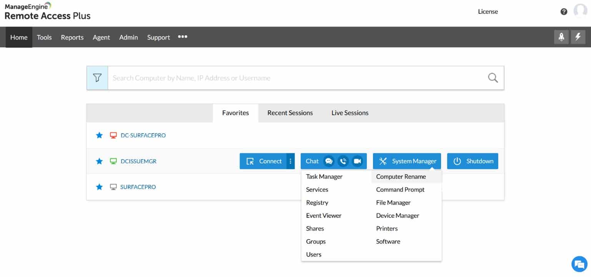The height and width of the screenshot is (277, 591).
Task: Click the rocket quick launch icon
Action: tap(561, 37)
